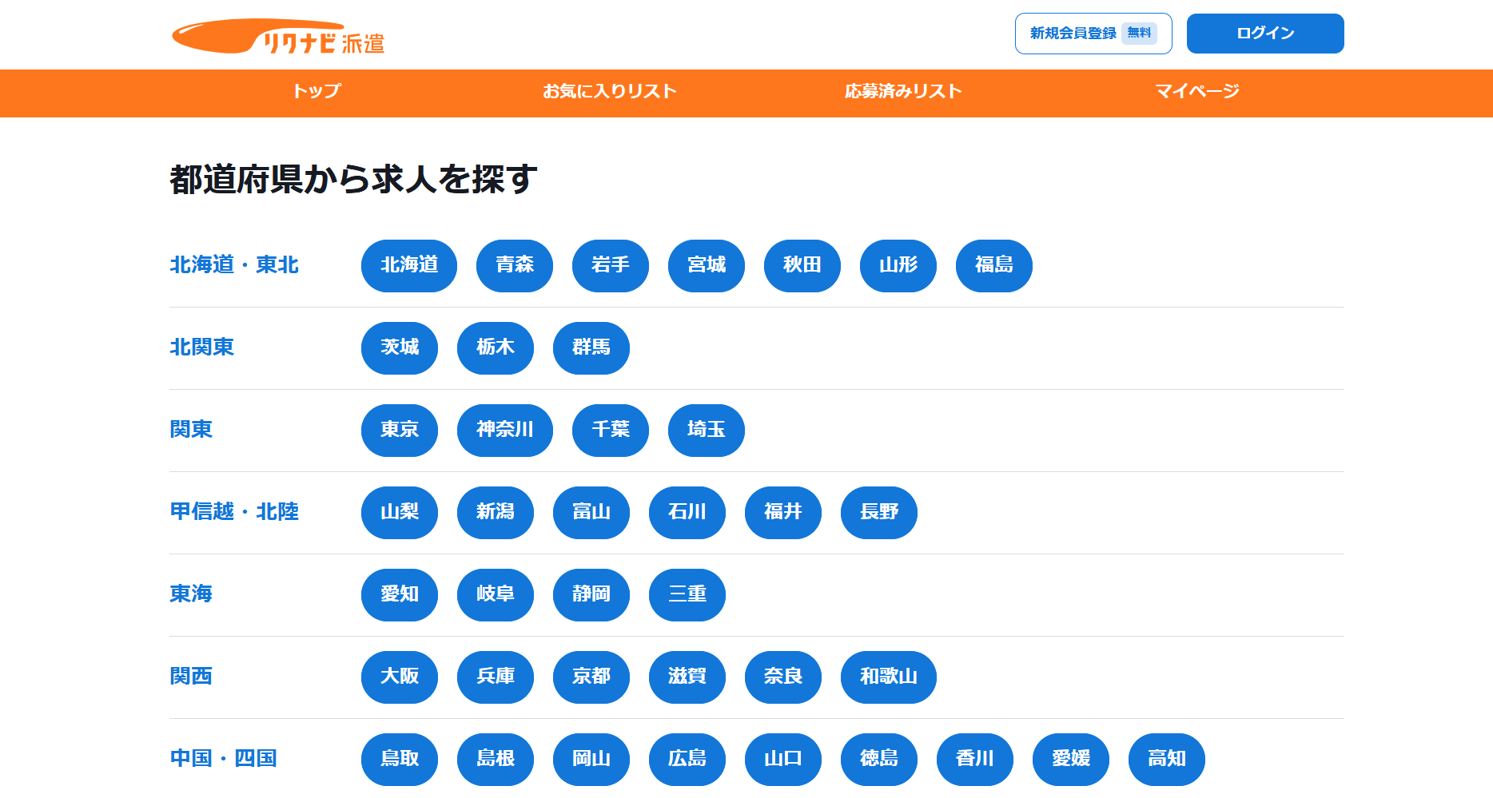1493x798 pixels.
Task: Choose 和歌山 prefecture
Action: point(888,677)
